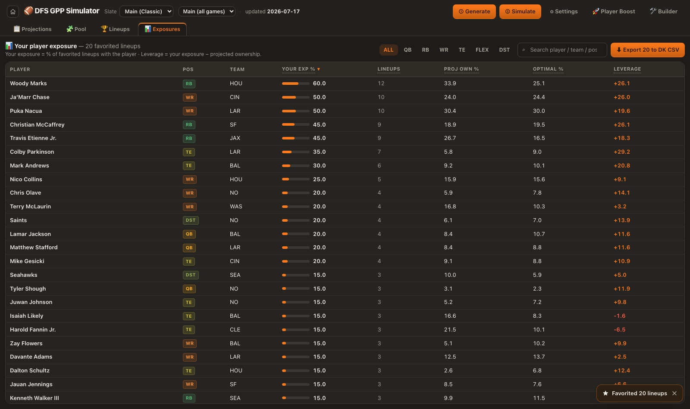Screen dimensions: 690x409
Task: Sort by YOUR EXP % column
Action: tap(301, 69)
